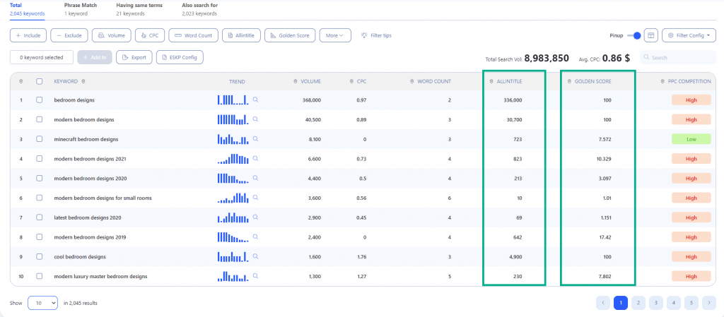Select checkbox for cool bedroom designs
Image resolution: width=724 pixels, height=317 pixels.
tap(40, 257)
